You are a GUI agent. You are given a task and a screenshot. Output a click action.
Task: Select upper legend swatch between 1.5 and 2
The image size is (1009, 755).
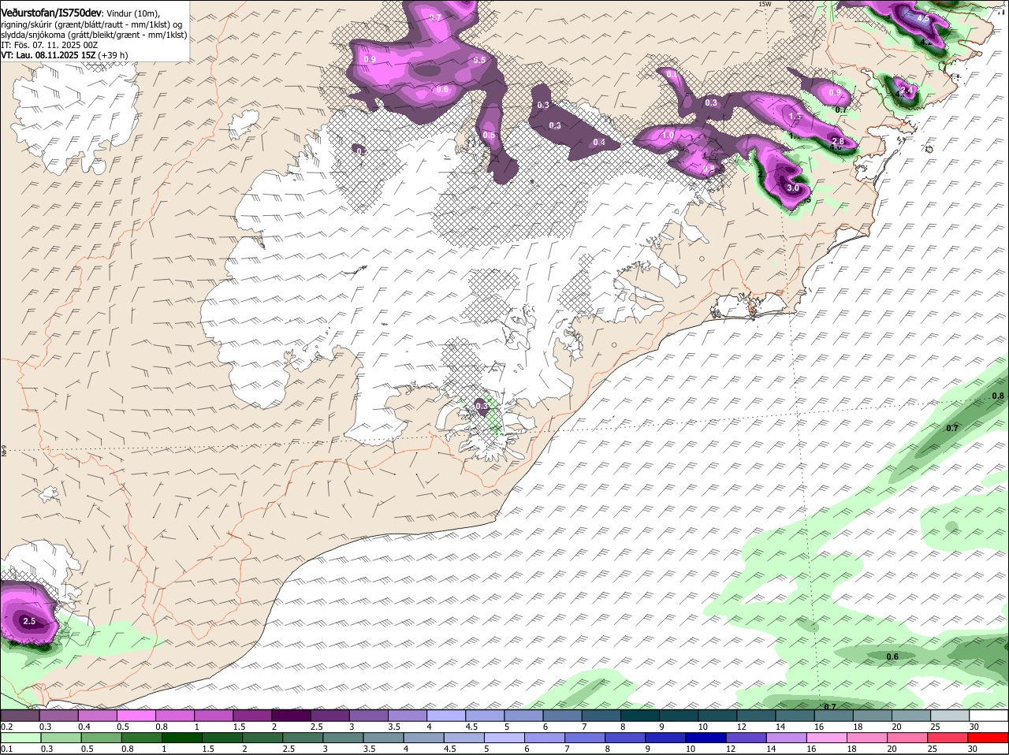pyautogui.click(x=251, y=716)
